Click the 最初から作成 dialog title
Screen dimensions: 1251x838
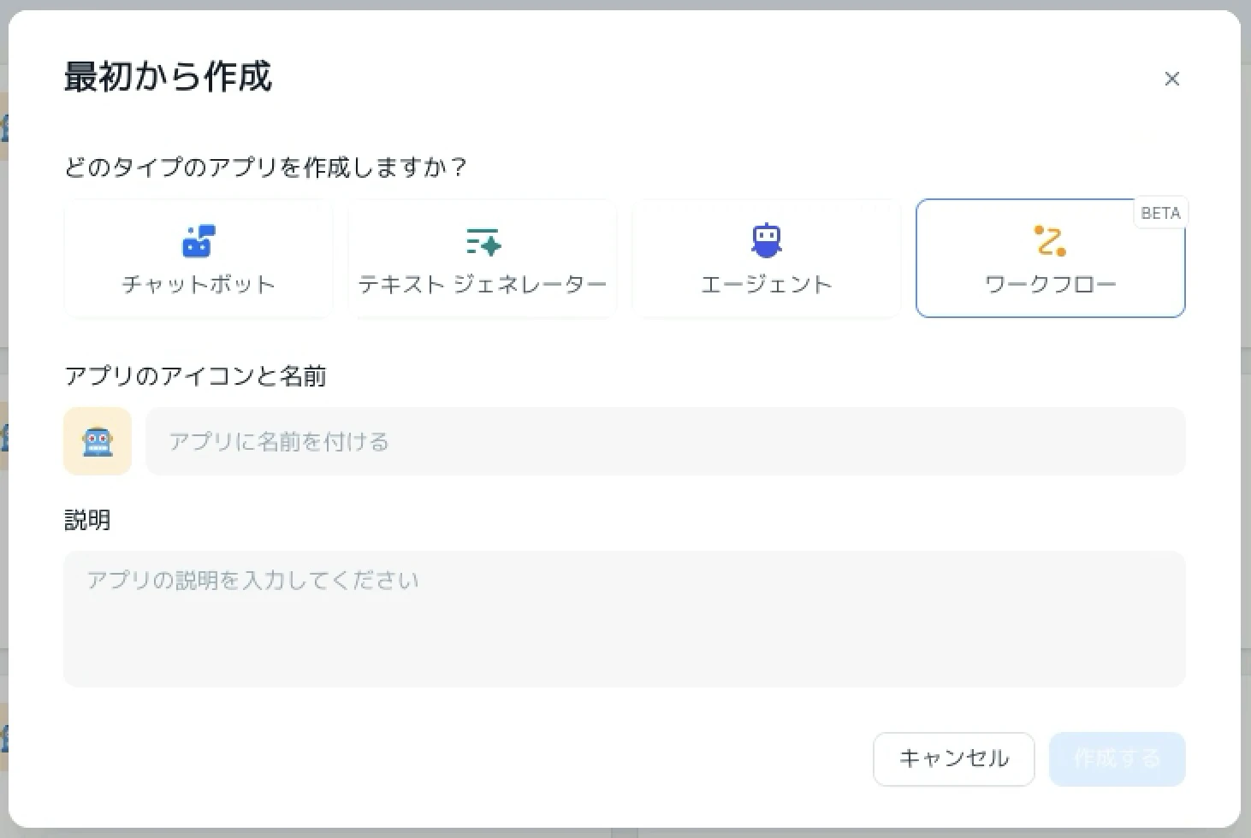[169, 77]
